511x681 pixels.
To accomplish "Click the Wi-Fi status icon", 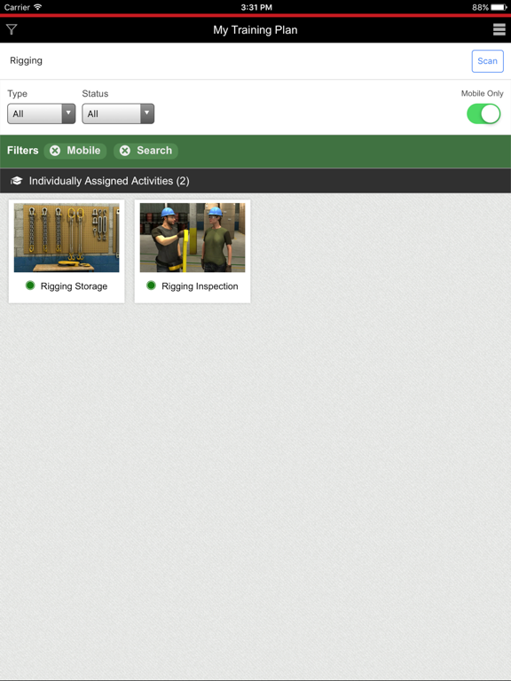I will (38, 7).
